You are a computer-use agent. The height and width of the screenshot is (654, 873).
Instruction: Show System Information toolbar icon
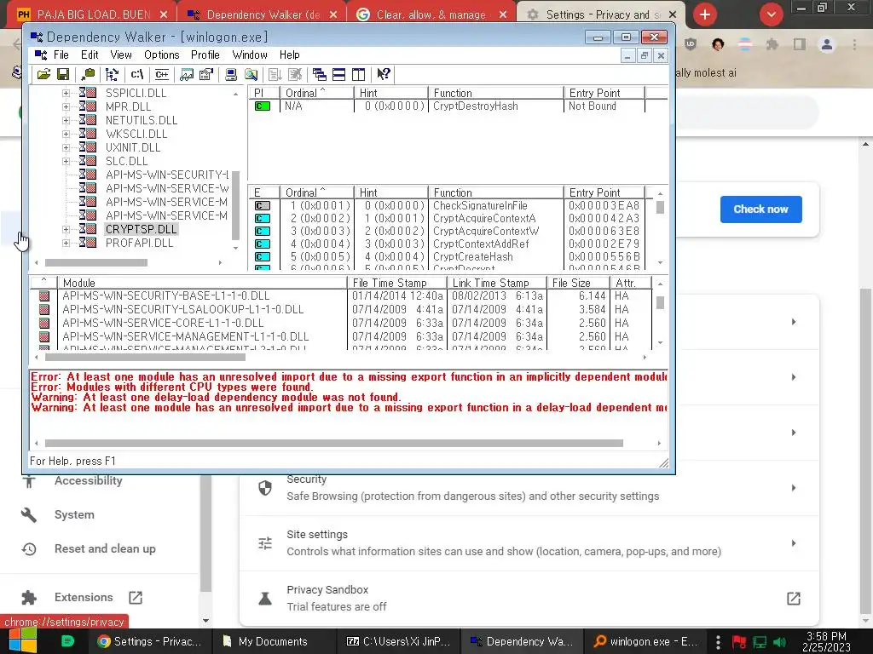[x=231, y=75]
